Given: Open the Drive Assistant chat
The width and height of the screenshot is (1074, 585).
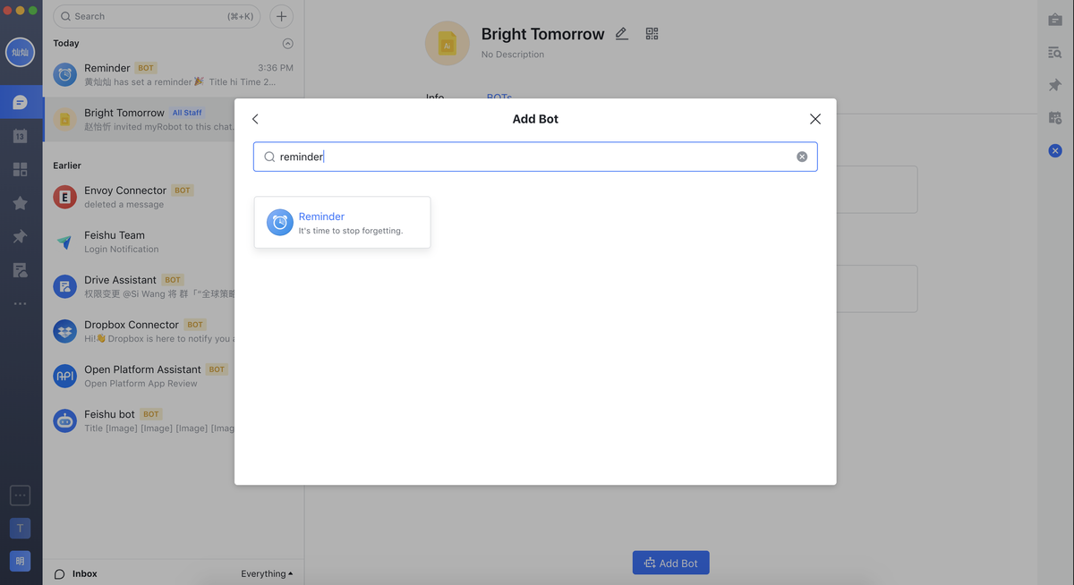Looking at the screenshot, I should tap(139, 286).
